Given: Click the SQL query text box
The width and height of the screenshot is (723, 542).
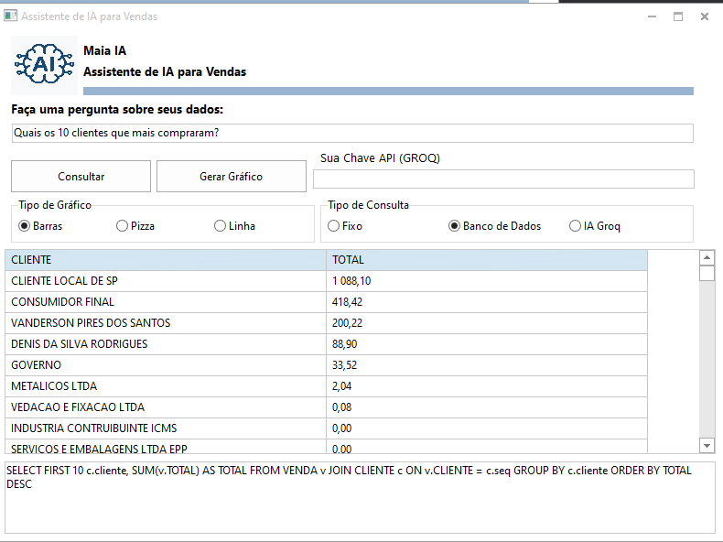Looking at the screenshot, I should 360,497.
